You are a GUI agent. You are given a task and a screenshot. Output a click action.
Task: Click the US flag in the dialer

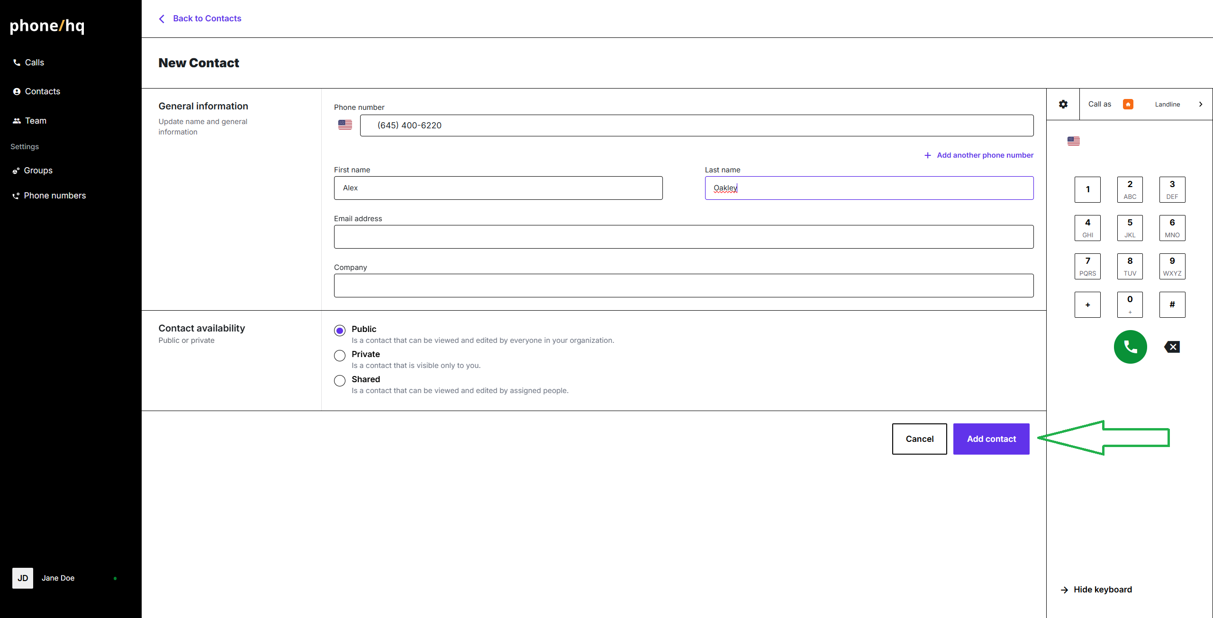point(1074,141)
